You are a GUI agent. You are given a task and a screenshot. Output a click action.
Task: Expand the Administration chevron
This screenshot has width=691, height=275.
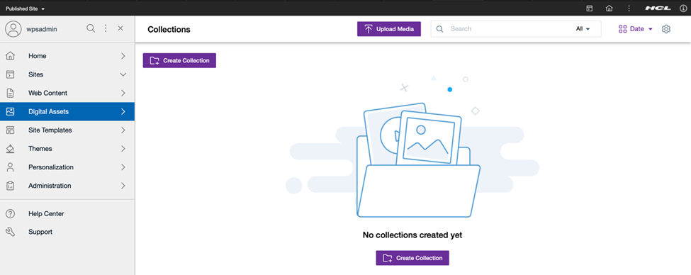(123, 186)
